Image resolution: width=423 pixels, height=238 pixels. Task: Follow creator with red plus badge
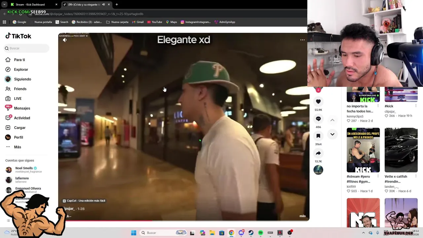coord(318,90)
